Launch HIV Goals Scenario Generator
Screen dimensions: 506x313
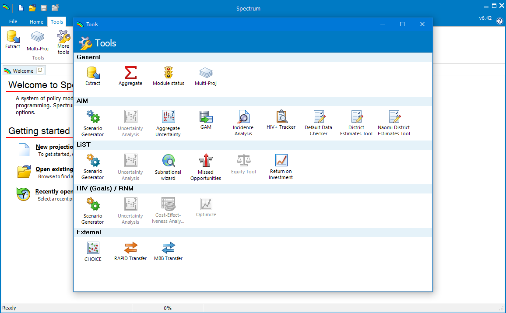click(93, 211)
